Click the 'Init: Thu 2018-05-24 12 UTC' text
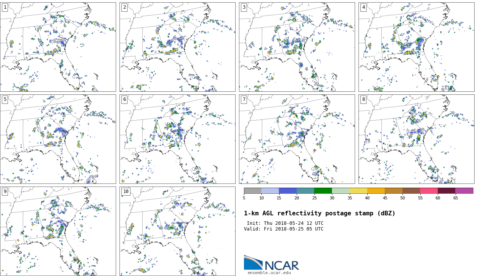 [285, 223]
